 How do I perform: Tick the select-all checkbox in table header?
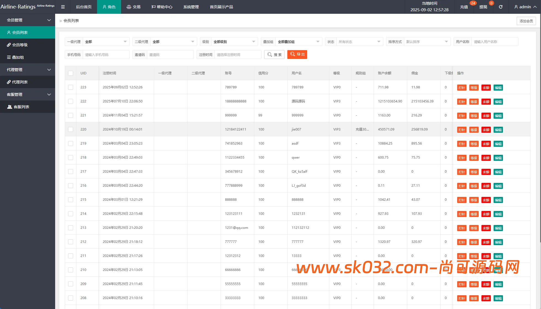71,73
